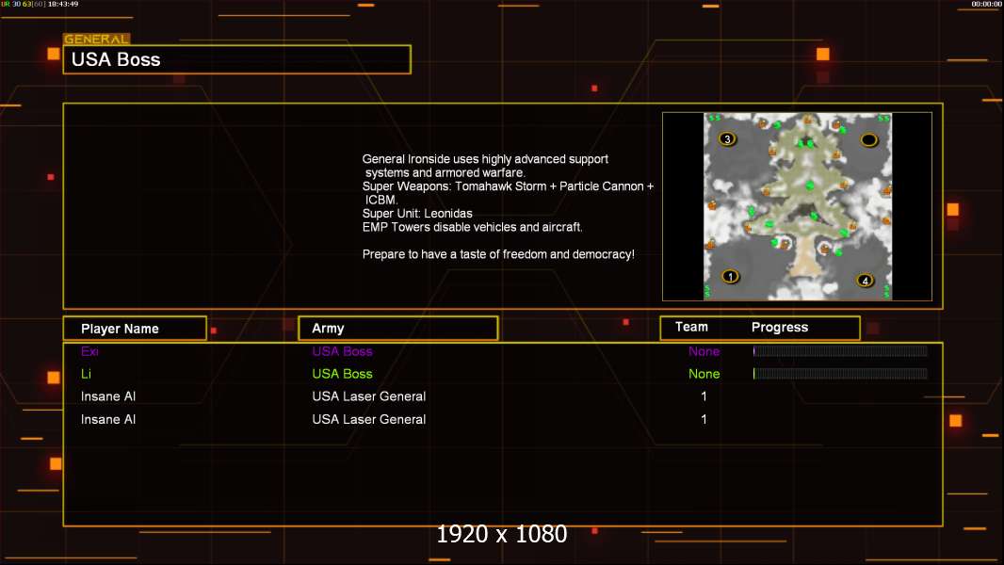Click Exi's team value None
The width and height of the screenshot is (1004, 565).
[x=704, y=351]
